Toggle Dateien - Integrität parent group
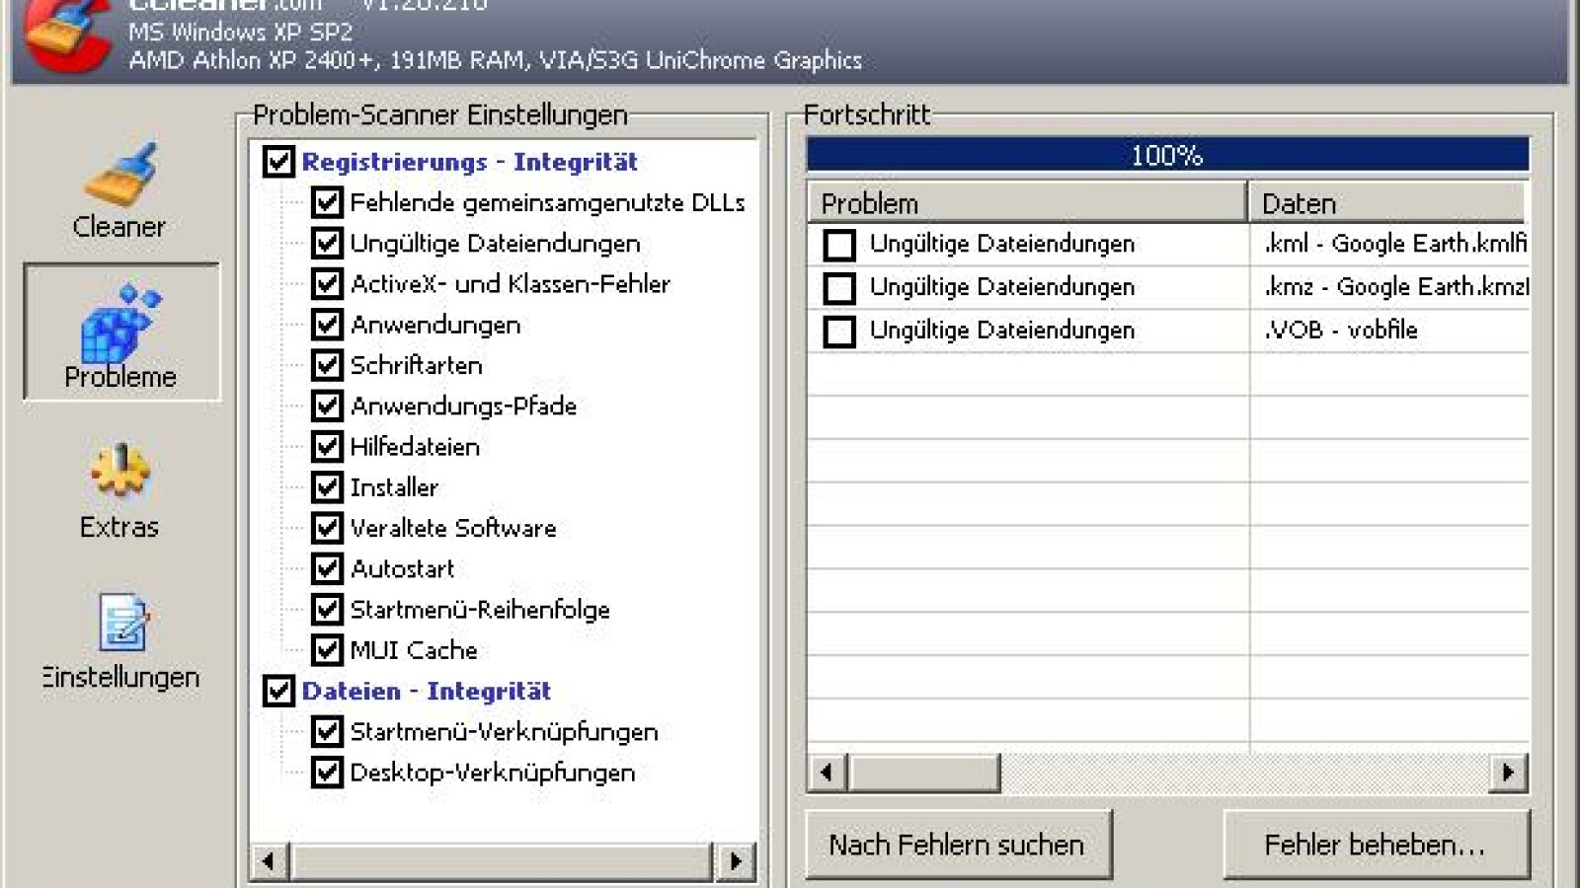The image size is (1580, 888). click(x=278, y=691)
